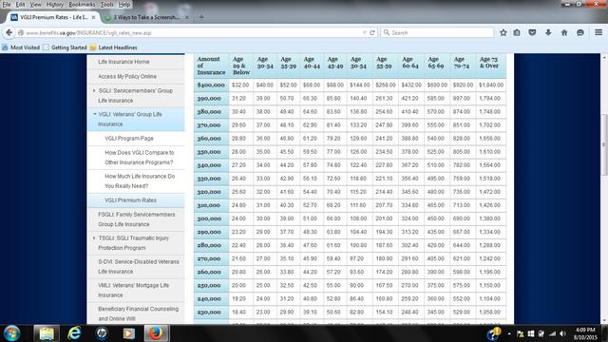Open the File menu
608x342 pixels.
(x=7, y=5)
